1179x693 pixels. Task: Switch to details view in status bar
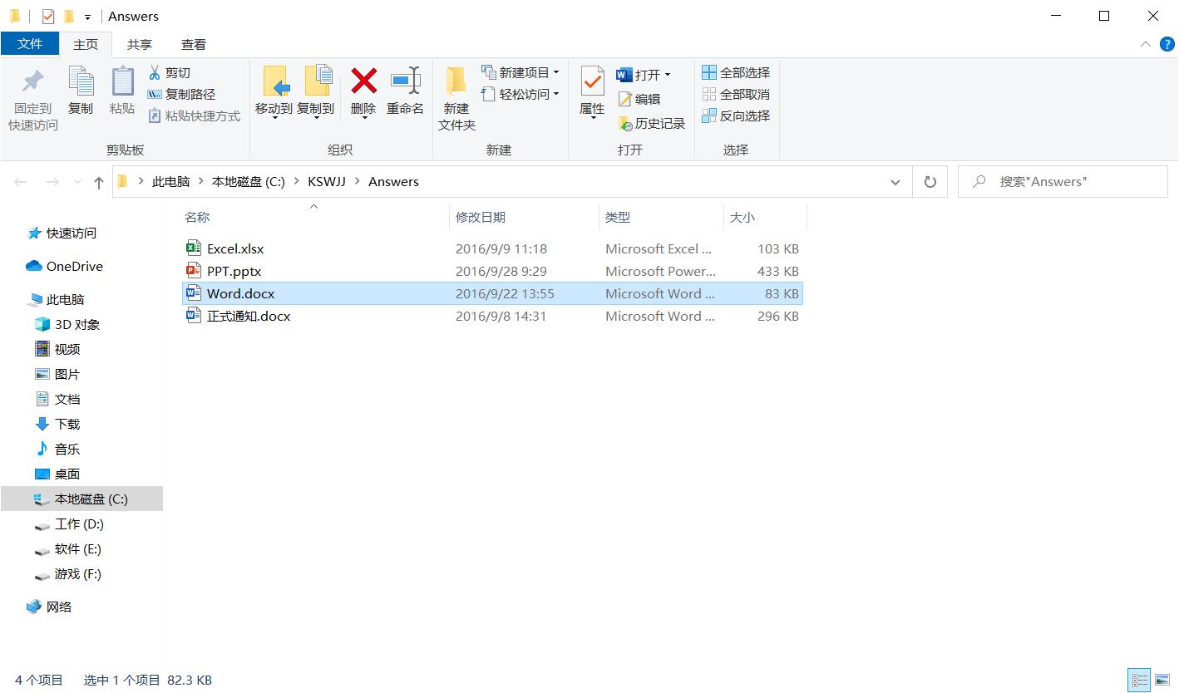[1140, 680]
